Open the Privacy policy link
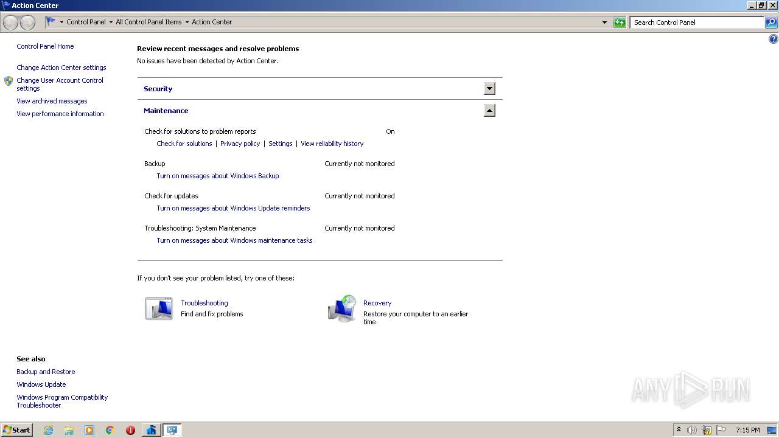This screenshot has width=779, height=438. (240, 144)
